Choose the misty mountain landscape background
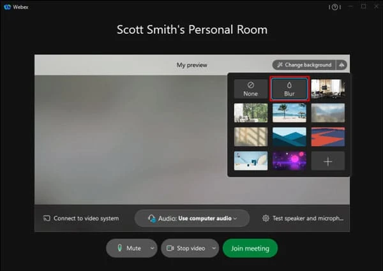Viewport: 383px width, 271px height. [328, 113]
